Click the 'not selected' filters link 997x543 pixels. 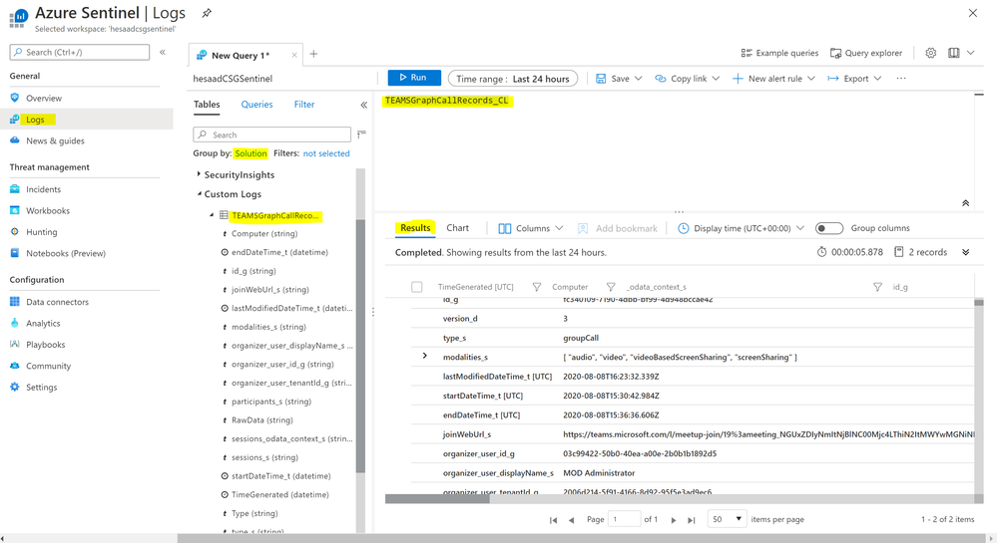pyautogui.click(x=326, y=153)
